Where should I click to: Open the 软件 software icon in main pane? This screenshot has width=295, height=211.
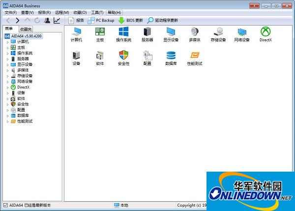coord(100,59)
